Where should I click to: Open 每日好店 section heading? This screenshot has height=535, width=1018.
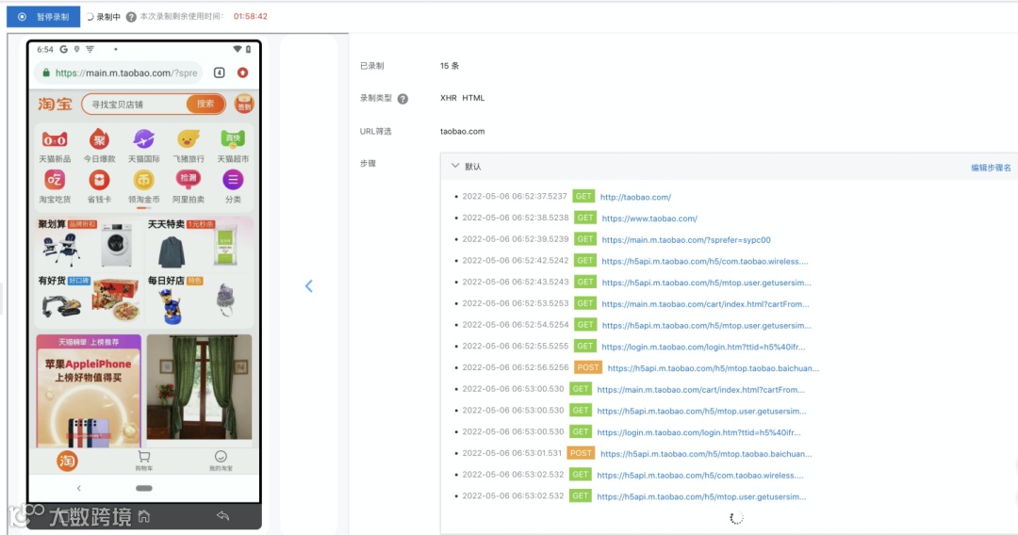pyautogui.click(x=166, y=281)
